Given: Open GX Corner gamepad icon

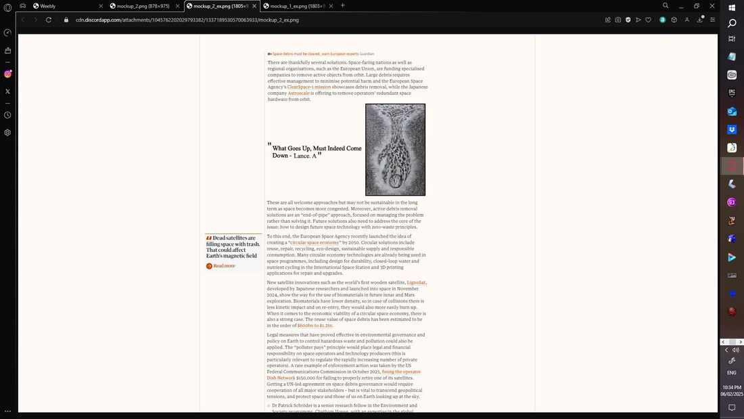Looking at the screenshot, I should point(23,5).
